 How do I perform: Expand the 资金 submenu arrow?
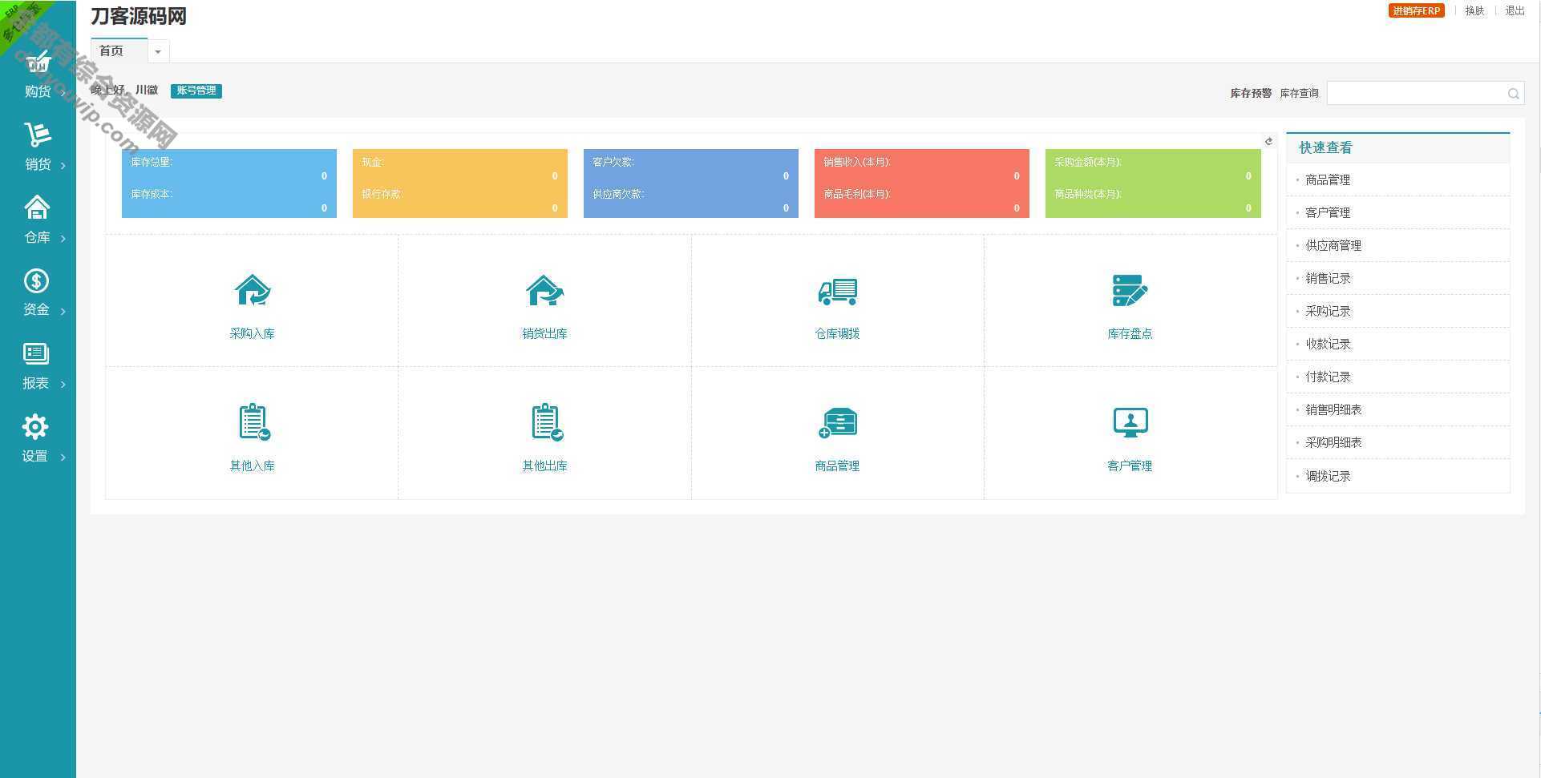coord(63,311)
